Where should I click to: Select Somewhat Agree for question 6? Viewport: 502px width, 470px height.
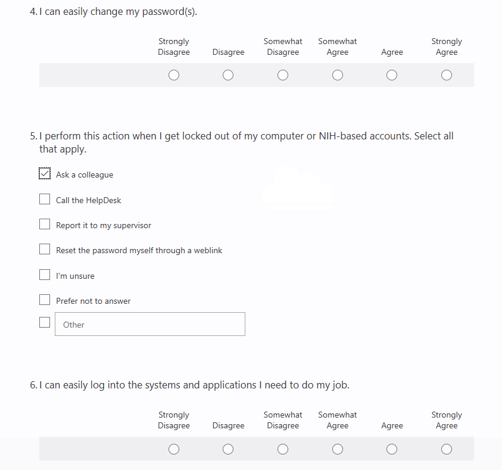tap(338, 449)
